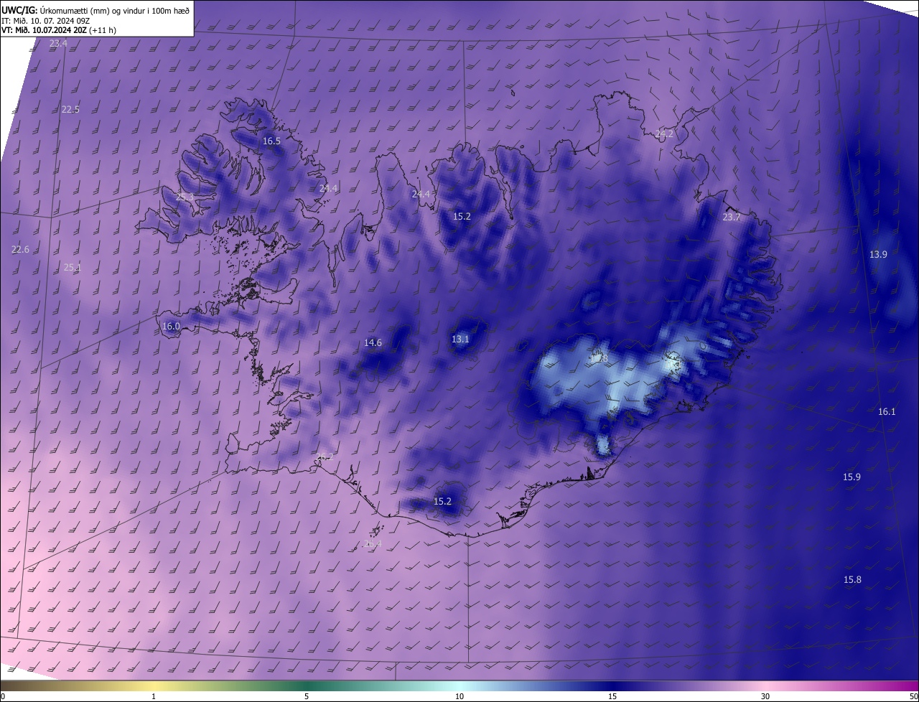Click the 25.1 value label

coord(73,268)
